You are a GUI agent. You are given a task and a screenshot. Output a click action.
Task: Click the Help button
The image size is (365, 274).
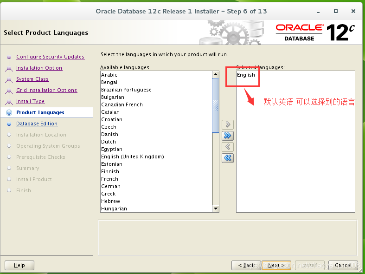[x=19, y=265]
